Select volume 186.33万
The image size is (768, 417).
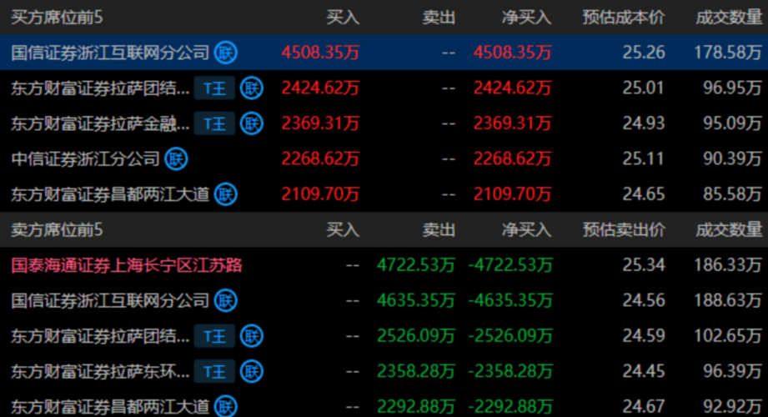(728, 265)
